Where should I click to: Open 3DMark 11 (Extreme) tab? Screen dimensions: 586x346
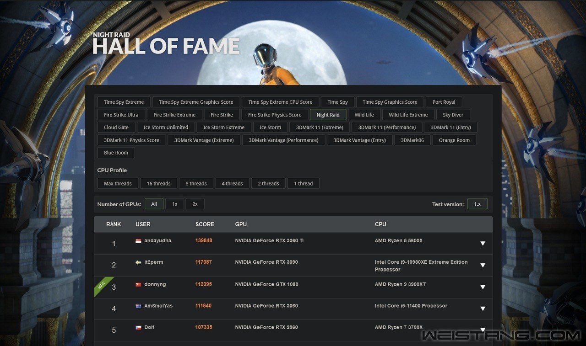pyautogui.click(x=320, y=127)
